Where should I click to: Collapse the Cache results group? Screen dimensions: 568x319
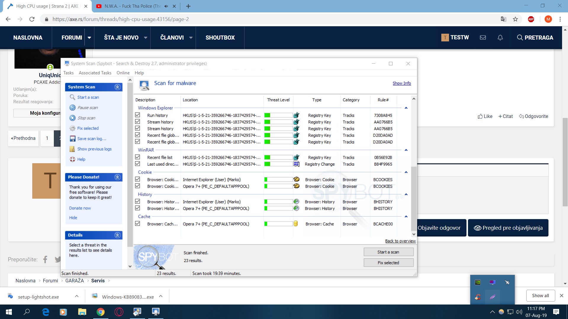tap(406, 216)
